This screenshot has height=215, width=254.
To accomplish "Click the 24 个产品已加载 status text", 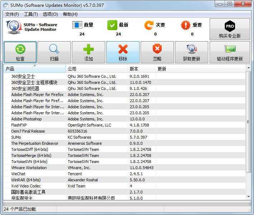I will tap(20, 209).
